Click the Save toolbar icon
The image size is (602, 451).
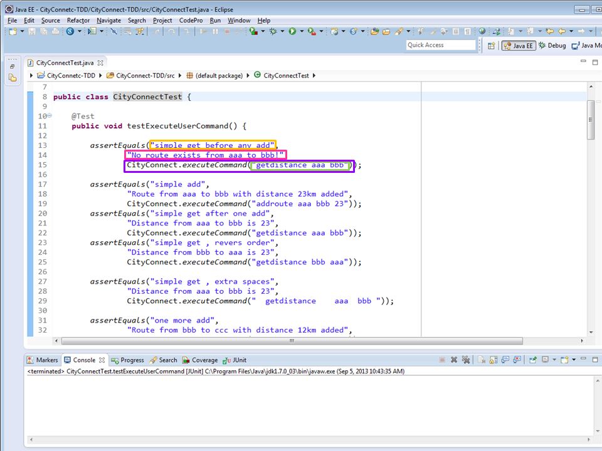point(32,31)
